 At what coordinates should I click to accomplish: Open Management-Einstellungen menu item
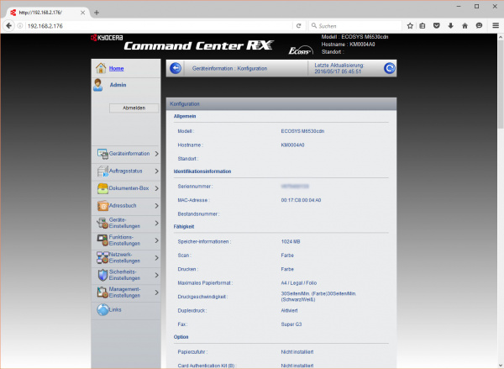(128, 293)
